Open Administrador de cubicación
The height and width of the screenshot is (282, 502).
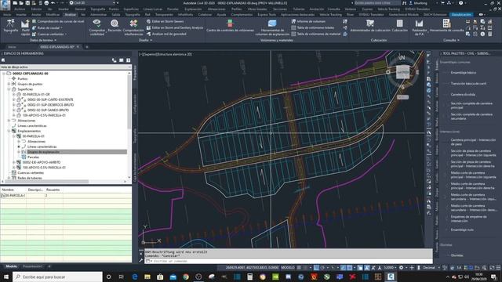click(370, 26)
